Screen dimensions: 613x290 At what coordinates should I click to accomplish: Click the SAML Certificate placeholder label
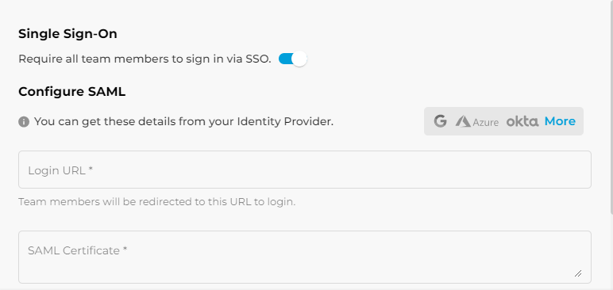pyautogui.click(x=77, y=250)
